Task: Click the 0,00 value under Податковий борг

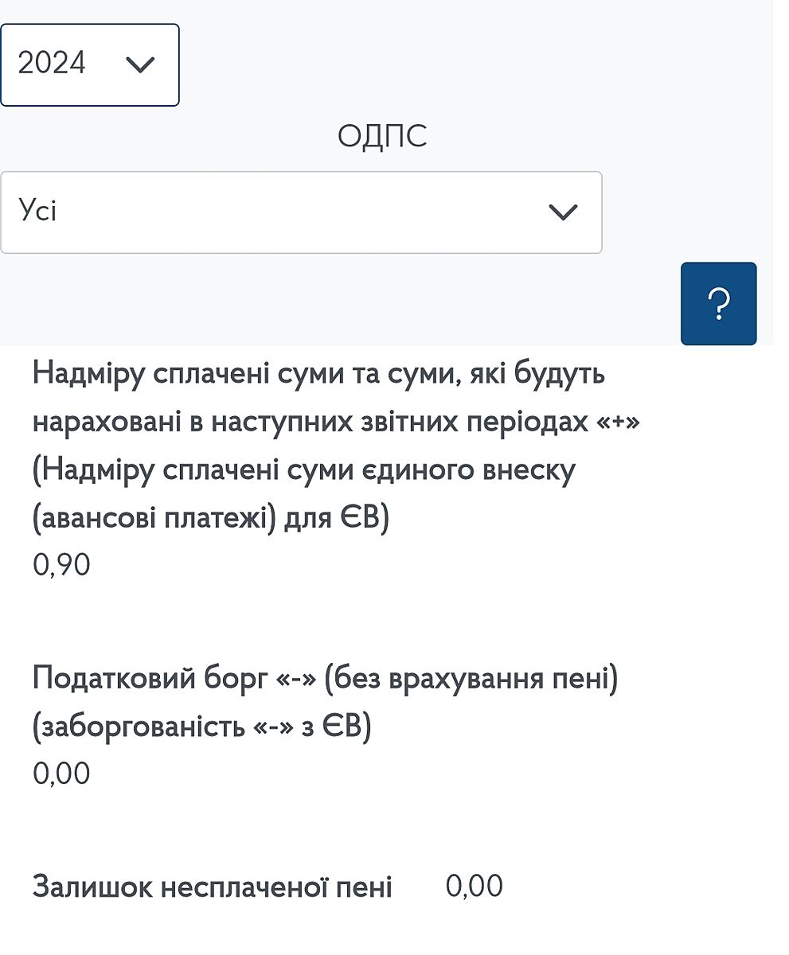Action: pyautogui.click(x=61, y=774)
